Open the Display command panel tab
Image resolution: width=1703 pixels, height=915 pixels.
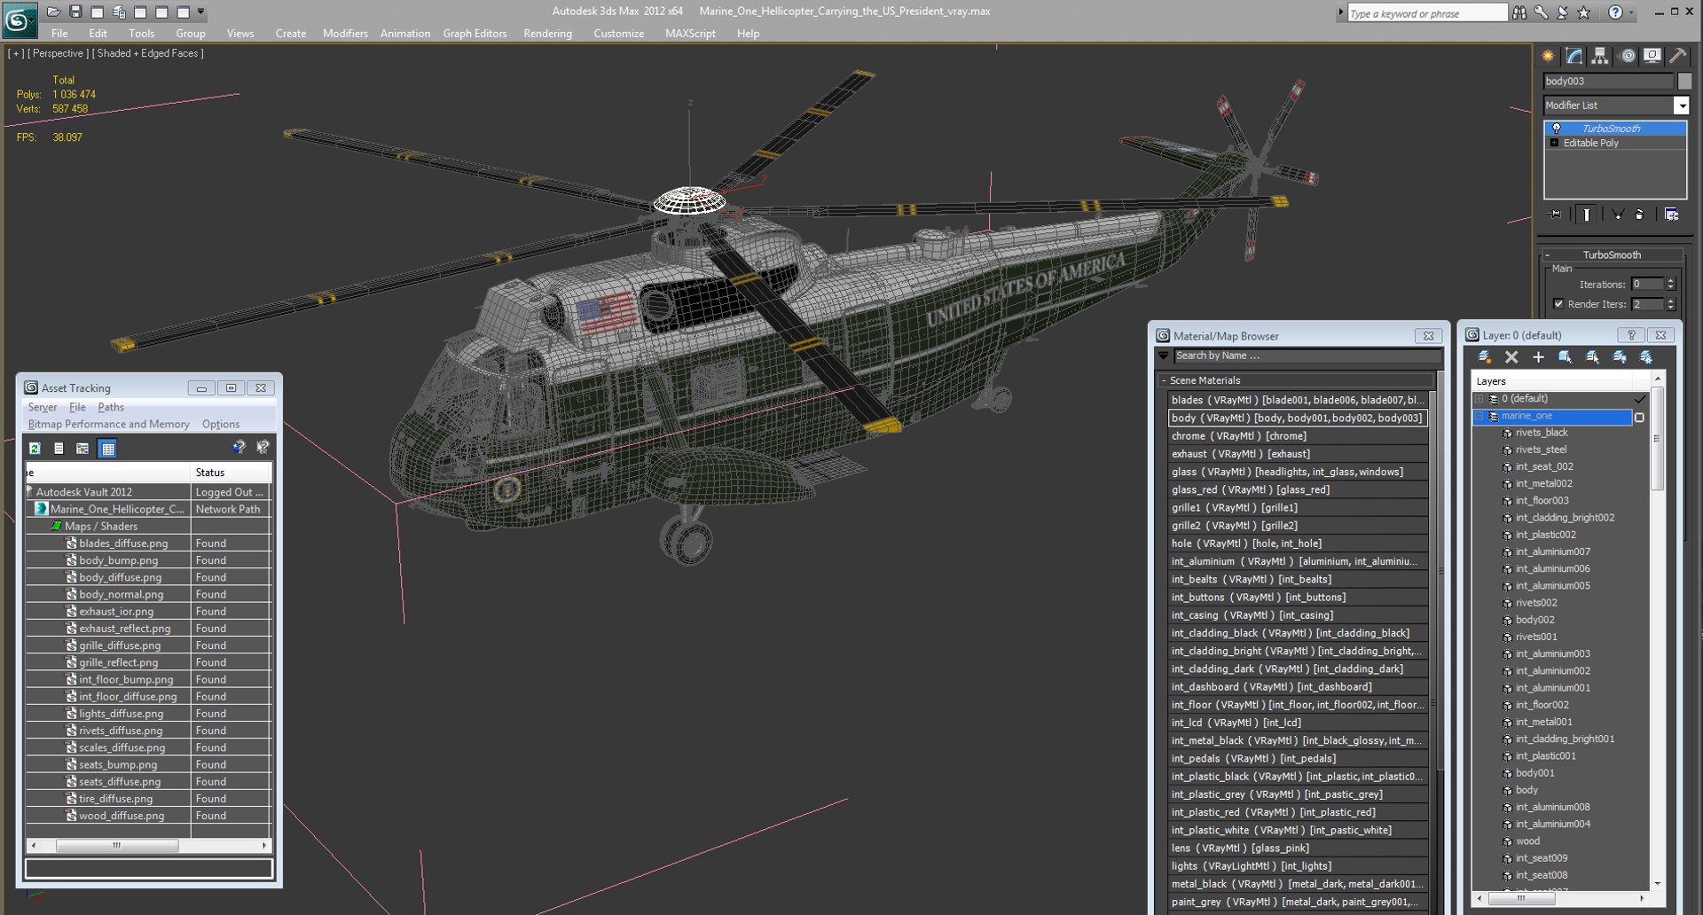click(x=1652, y=56)
